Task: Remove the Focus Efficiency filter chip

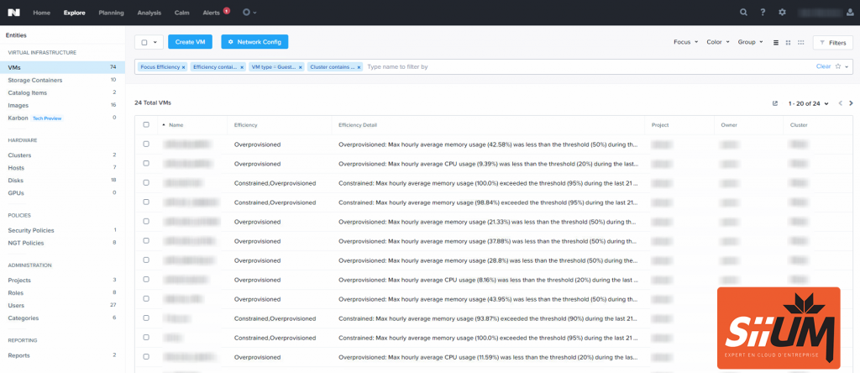Action: point(183,67)
